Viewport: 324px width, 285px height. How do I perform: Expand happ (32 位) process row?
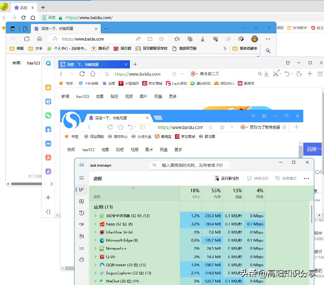click(95, 224)
